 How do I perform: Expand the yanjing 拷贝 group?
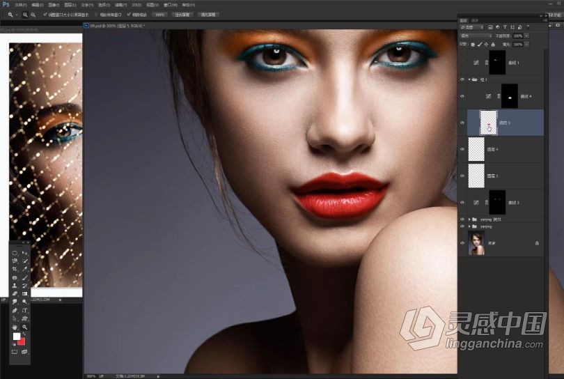pos(469,219)
